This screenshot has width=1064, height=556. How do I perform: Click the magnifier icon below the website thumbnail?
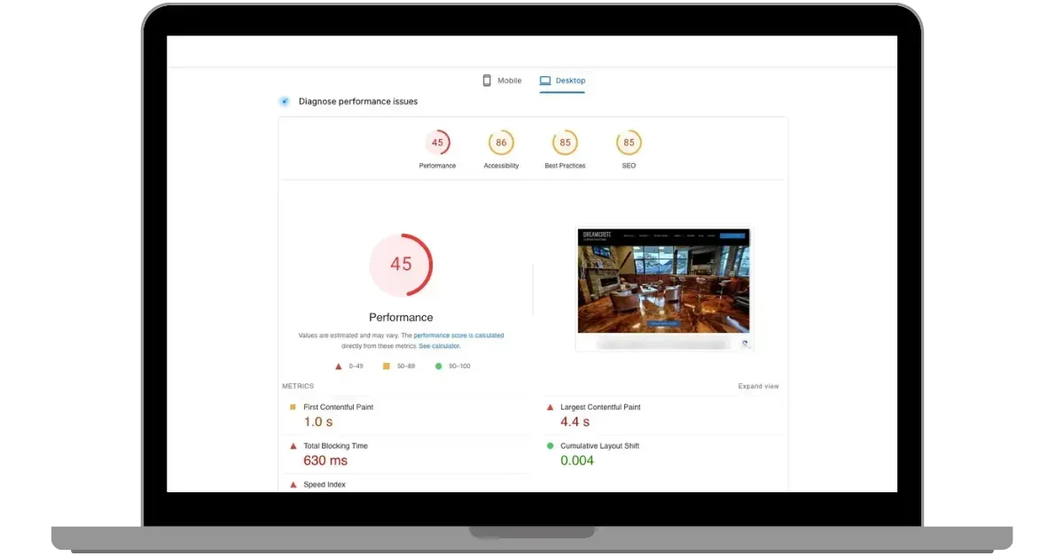745,344
